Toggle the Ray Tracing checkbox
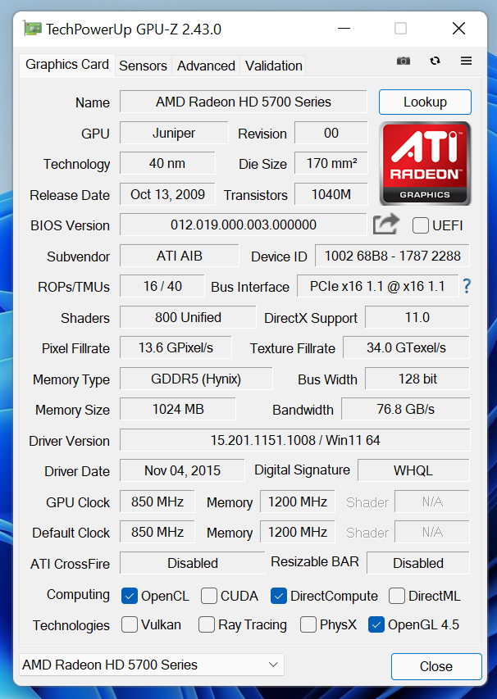Image resolution: width=497 pixels, height=699 pixels. pos(207,624)
